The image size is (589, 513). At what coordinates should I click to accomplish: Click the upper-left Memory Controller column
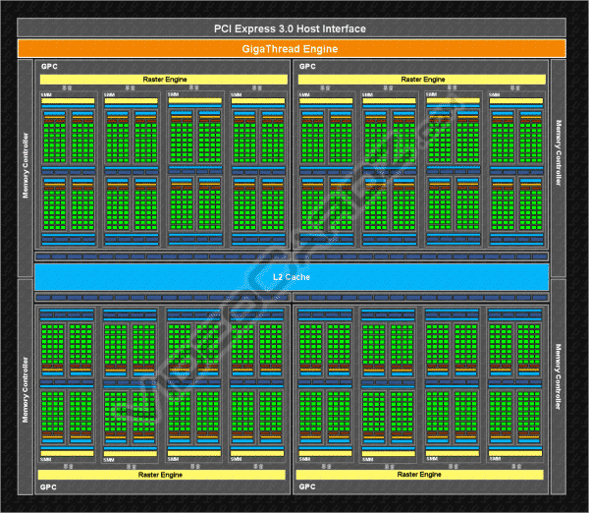(x=26, y=167)
